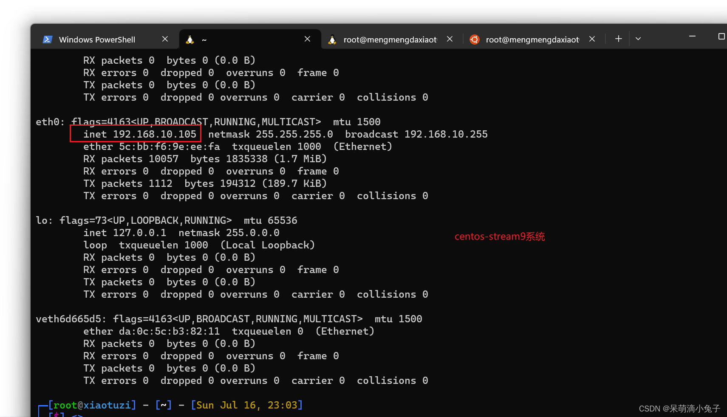Click the red-boxed inet 192.168.10.105 address
727x417 pixels.
click(136, 134)
